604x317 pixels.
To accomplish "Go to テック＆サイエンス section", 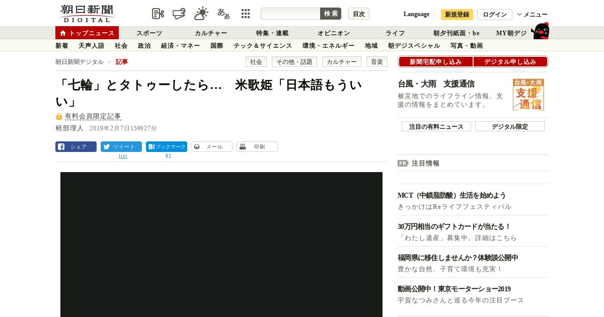I will coord(263,46).
